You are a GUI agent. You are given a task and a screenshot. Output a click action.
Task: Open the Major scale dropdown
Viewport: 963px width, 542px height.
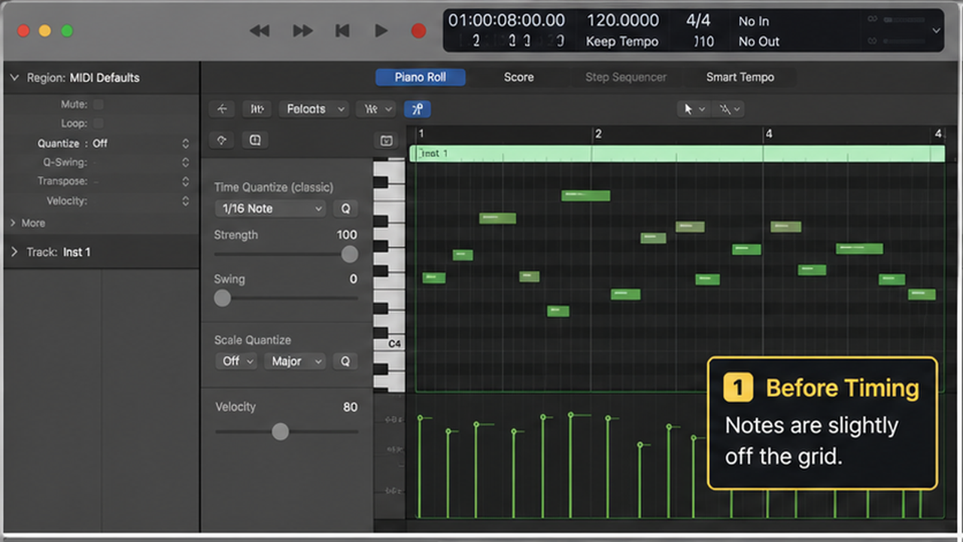point(294,361)
